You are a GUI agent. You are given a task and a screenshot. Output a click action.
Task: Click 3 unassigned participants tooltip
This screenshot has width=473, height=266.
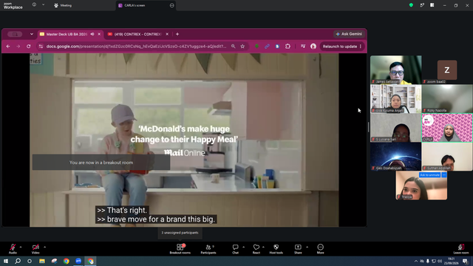click(x=180, y=233)
